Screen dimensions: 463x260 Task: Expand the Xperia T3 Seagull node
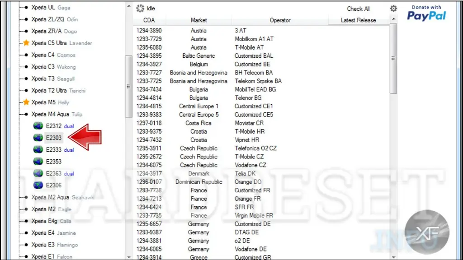[x=26, y=79]
